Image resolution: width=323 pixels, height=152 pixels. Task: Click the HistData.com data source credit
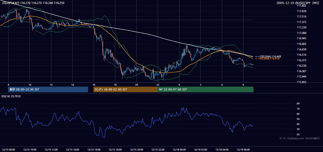(x=300, y=138)
